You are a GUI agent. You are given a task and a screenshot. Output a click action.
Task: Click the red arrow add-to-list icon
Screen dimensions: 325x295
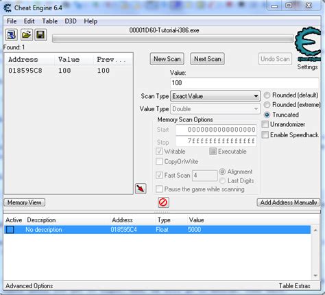coord(141,189)
